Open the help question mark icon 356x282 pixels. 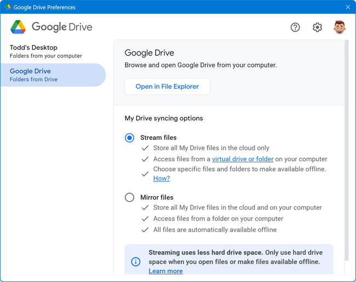click(295, 27)
